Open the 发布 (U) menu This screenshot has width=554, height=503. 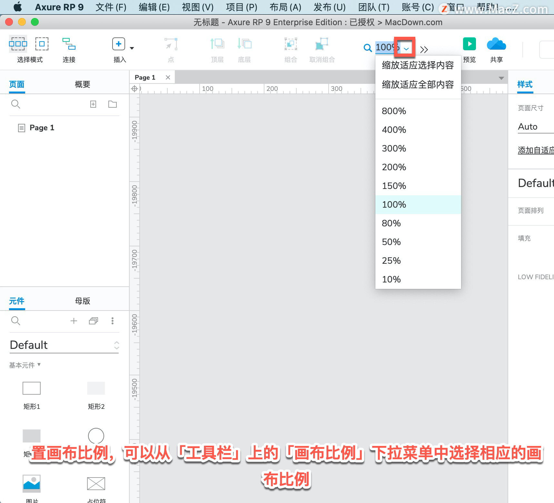click(330, 7)
